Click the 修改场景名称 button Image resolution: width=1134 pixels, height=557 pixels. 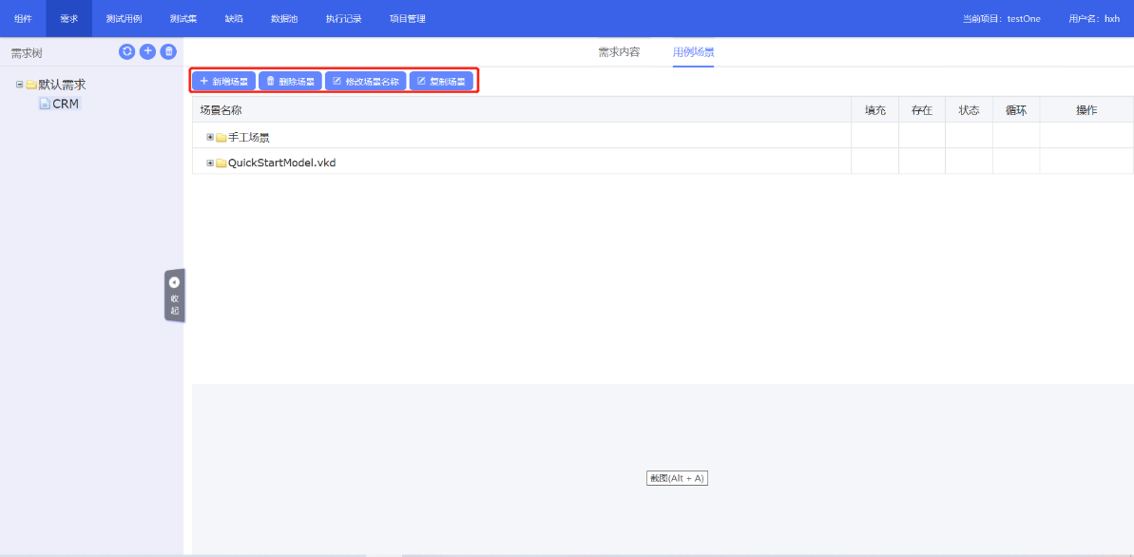[x=365, y=82]
